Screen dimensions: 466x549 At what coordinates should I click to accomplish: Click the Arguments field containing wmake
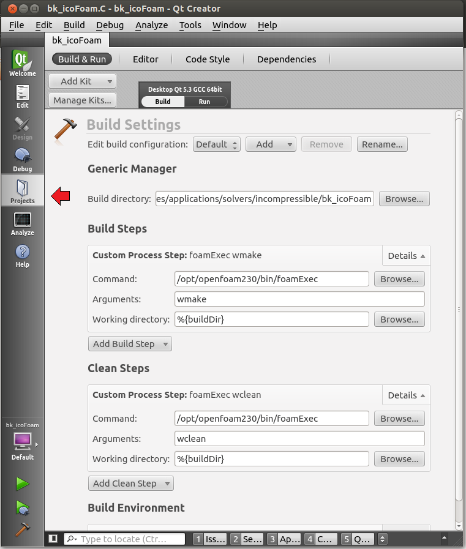tap(299, 299)
